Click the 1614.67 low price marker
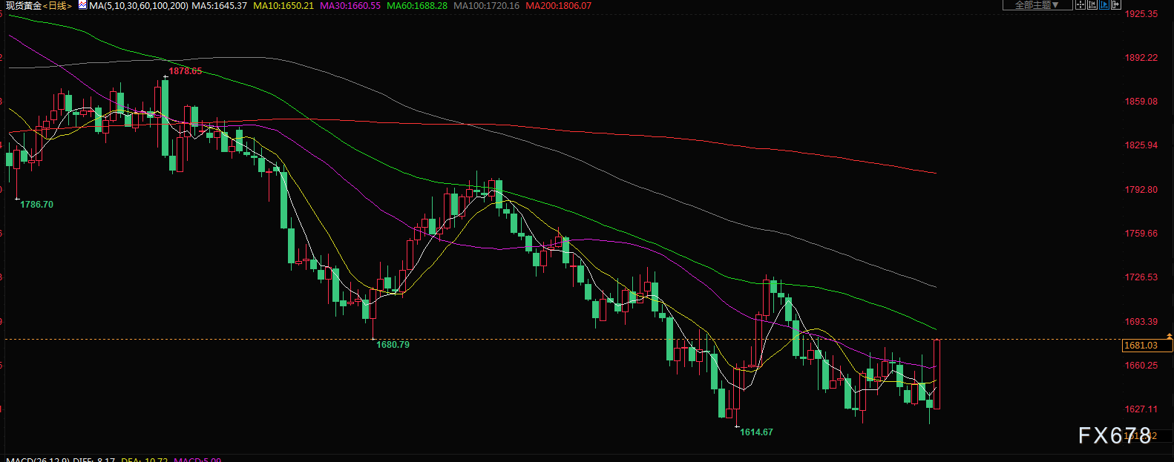This screenshot has width=1174, height=462. coord(756,432)
